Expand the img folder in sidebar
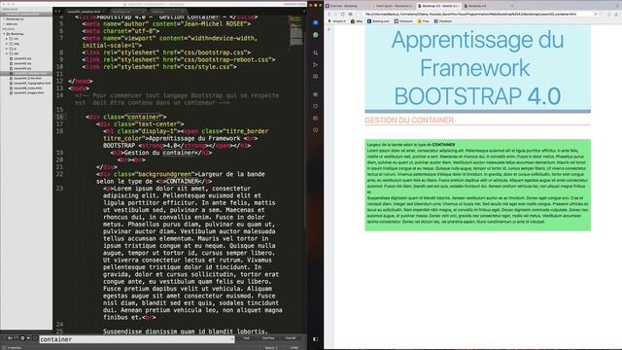This screenshot has height=350, width=622. point(7,44)
